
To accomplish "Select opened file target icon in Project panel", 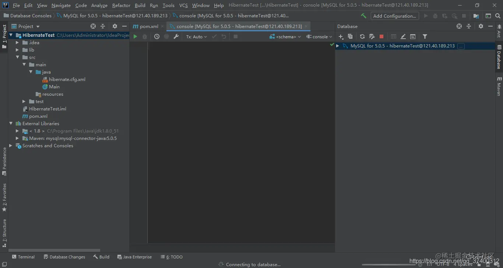I will tap(93, 26).
